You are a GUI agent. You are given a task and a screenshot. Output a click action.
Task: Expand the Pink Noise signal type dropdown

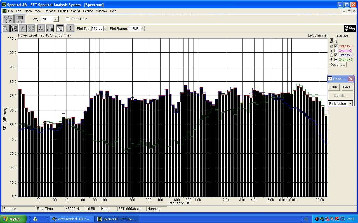350,104
